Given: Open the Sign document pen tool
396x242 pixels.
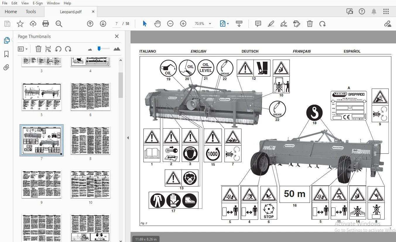Looking at the screenshot, I should point(284,24).
